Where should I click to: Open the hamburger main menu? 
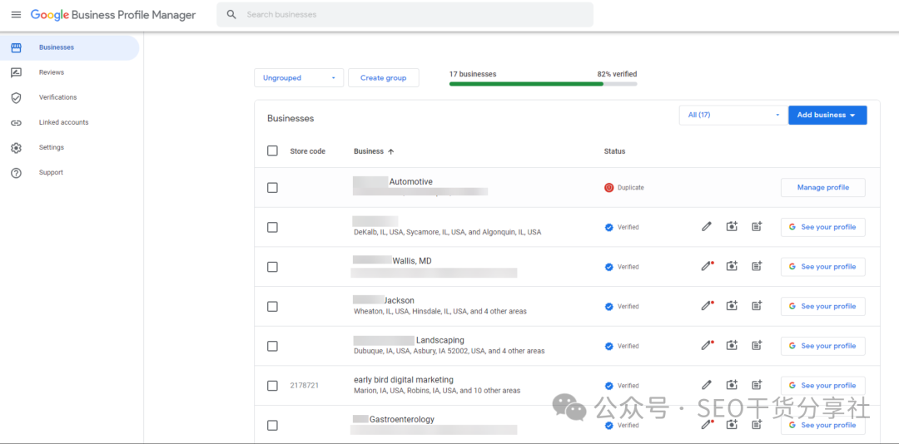(x=16, y=15)
